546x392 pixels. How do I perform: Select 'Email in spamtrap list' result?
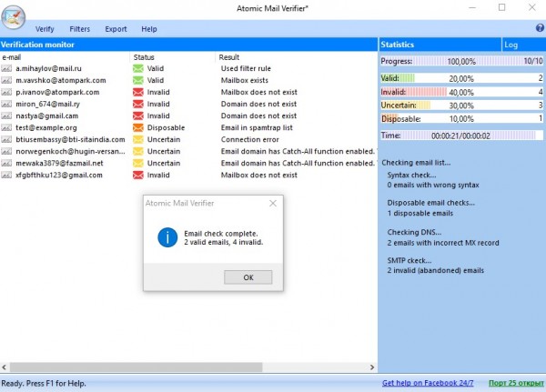tap(257, 127)
